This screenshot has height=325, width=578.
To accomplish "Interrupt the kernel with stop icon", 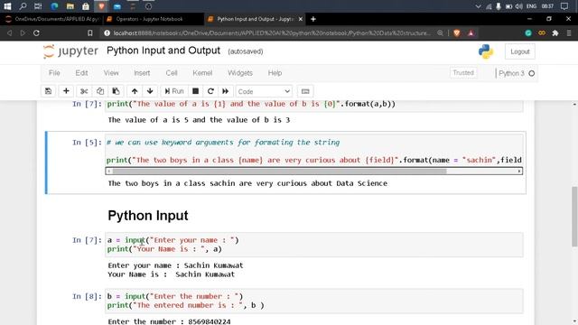I will tap(196, 91).
